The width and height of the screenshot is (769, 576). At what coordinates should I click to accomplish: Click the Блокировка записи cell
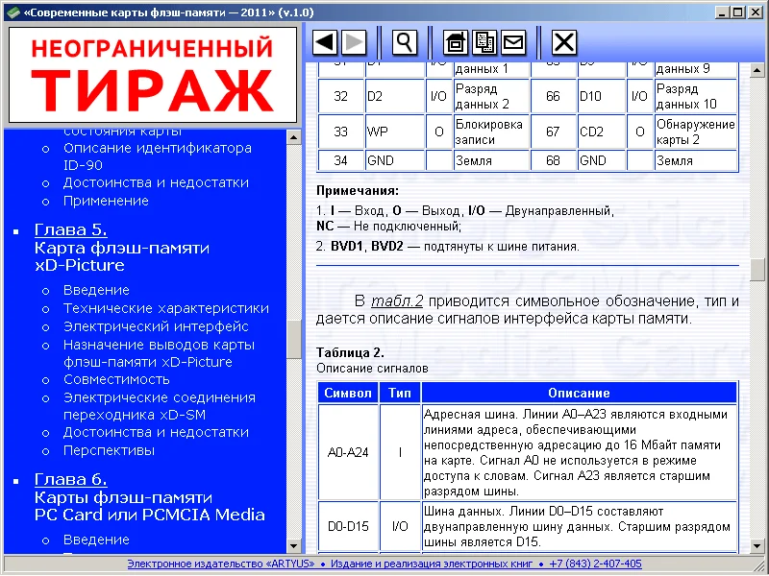tap(492, 132)
